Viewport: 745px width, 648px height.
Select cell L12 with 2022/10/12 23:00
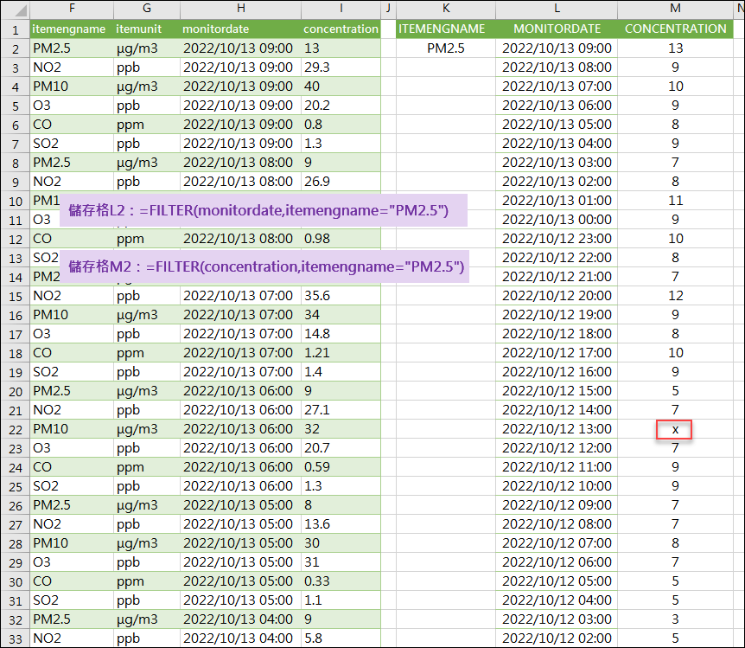click(557, 239)
